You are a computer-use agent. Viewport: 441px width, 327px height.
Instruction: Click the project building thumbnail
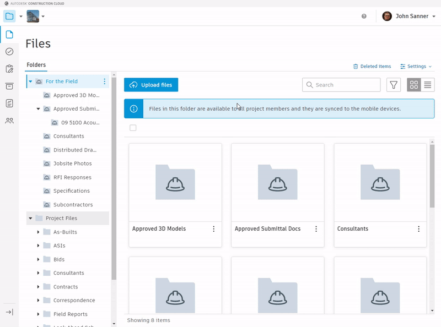(33, 17)
